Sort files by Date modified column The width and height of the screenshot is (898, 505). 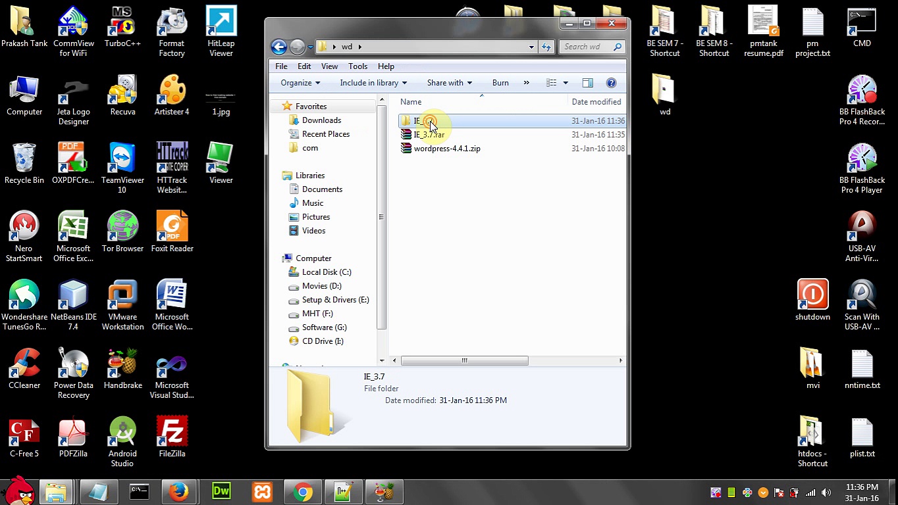596,102
